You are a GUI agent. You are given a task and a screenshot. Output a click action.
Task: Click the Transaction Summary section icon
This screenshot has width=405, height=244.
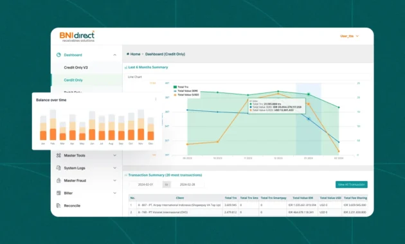point(126,175)
